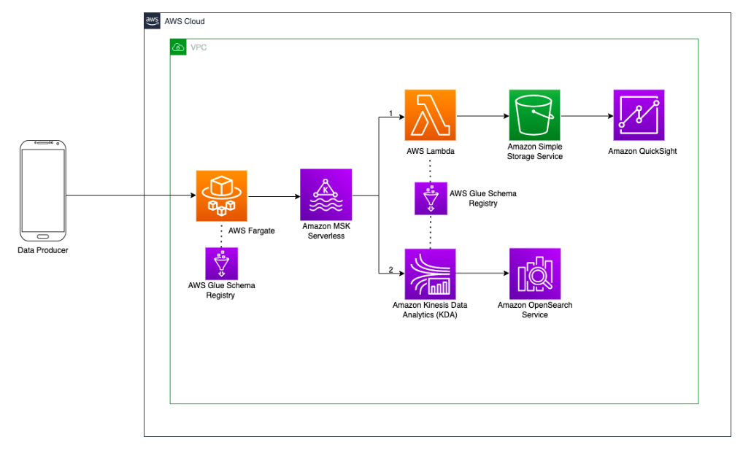Image resolution: width=743 pixels, height=453 pixels.
Task: Select the Amazon OpenSearch Service icon
Action: [535, 274]
